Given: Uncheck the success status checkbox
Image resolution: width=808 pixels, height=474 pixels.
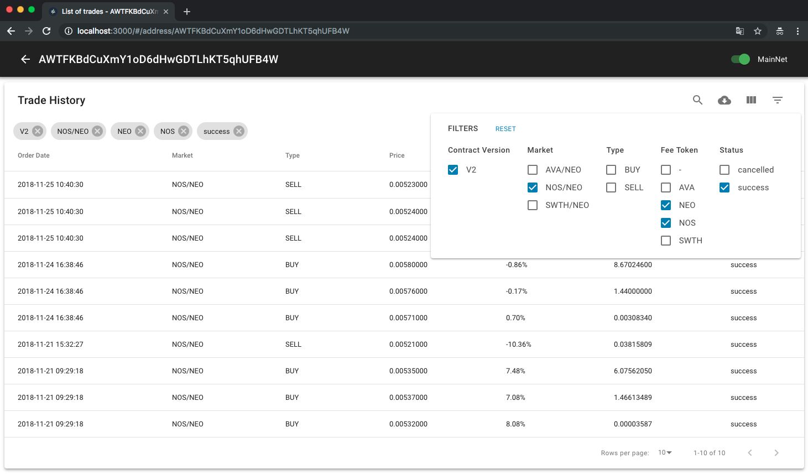Looking at the screenshot, I should tap(724, 187).
